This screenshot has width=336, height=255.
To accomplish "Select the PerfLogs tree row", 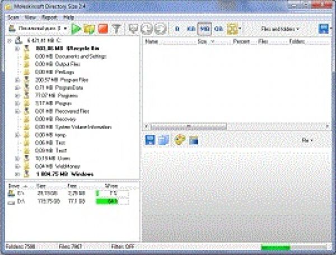I will tap(55, 72).
